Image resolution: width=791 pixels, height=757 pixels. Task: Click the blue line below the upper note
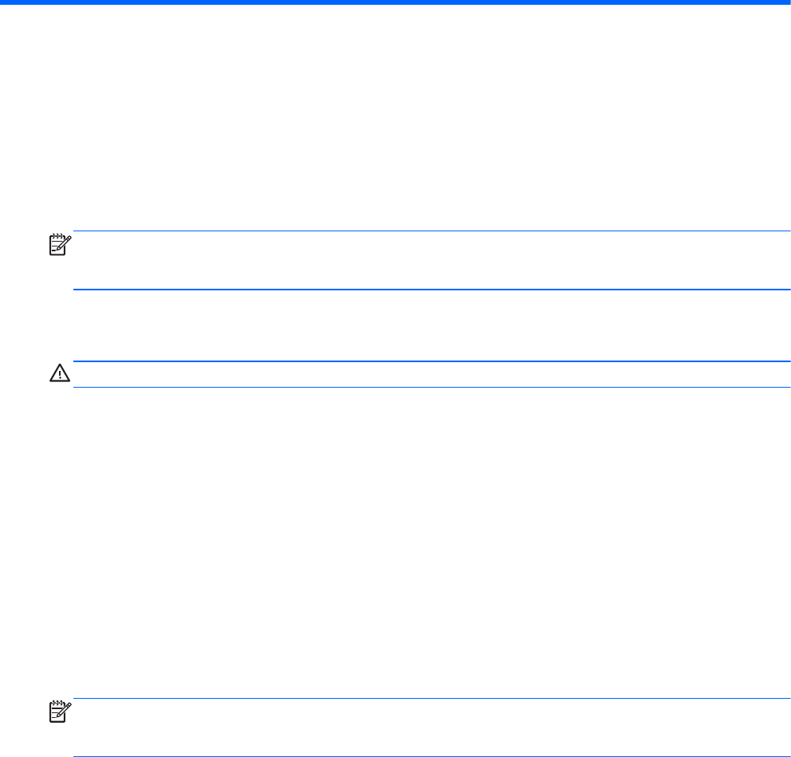pyautogui.click(x=431, y=289)
